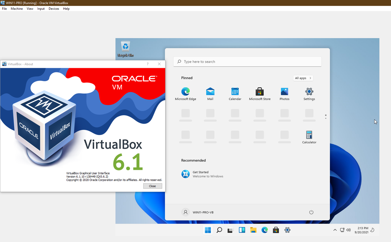Open the Recycle Bin on the desktop

point(126,49)
